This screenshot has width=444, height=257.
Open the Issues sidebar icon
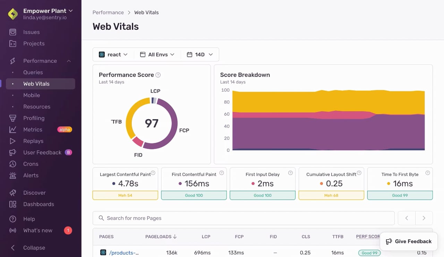(x=13, y=32)
